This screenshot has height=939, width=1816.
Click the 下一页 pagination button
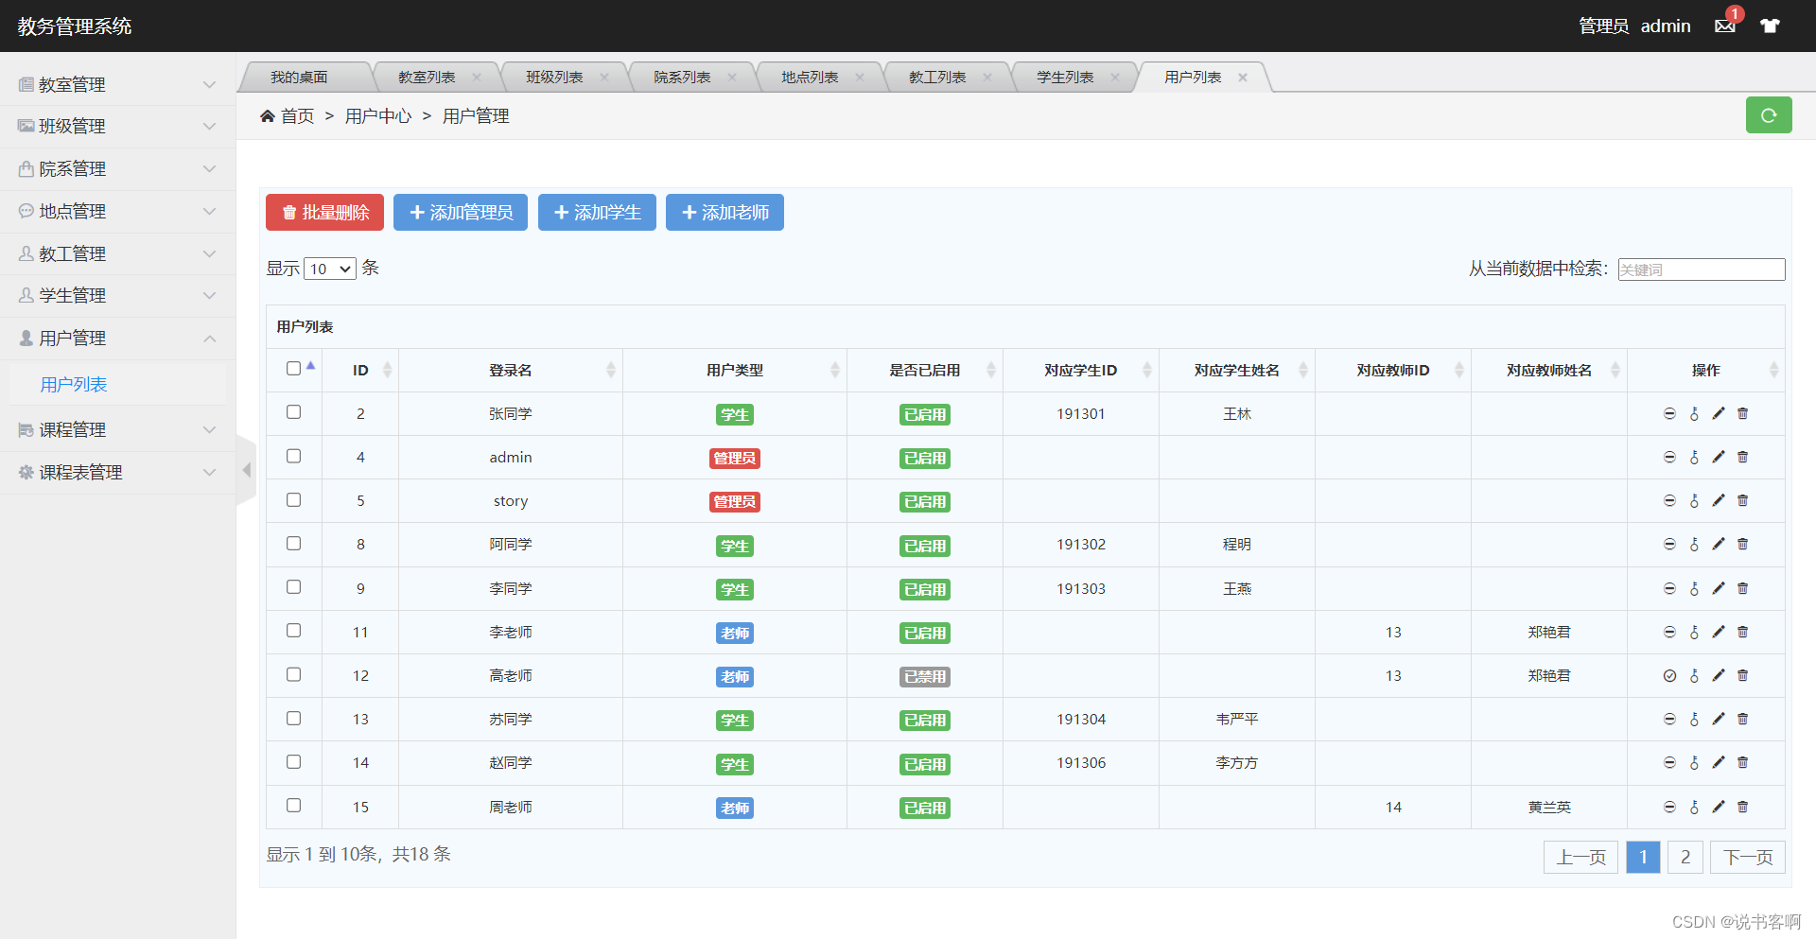[x=1748, y=857]
